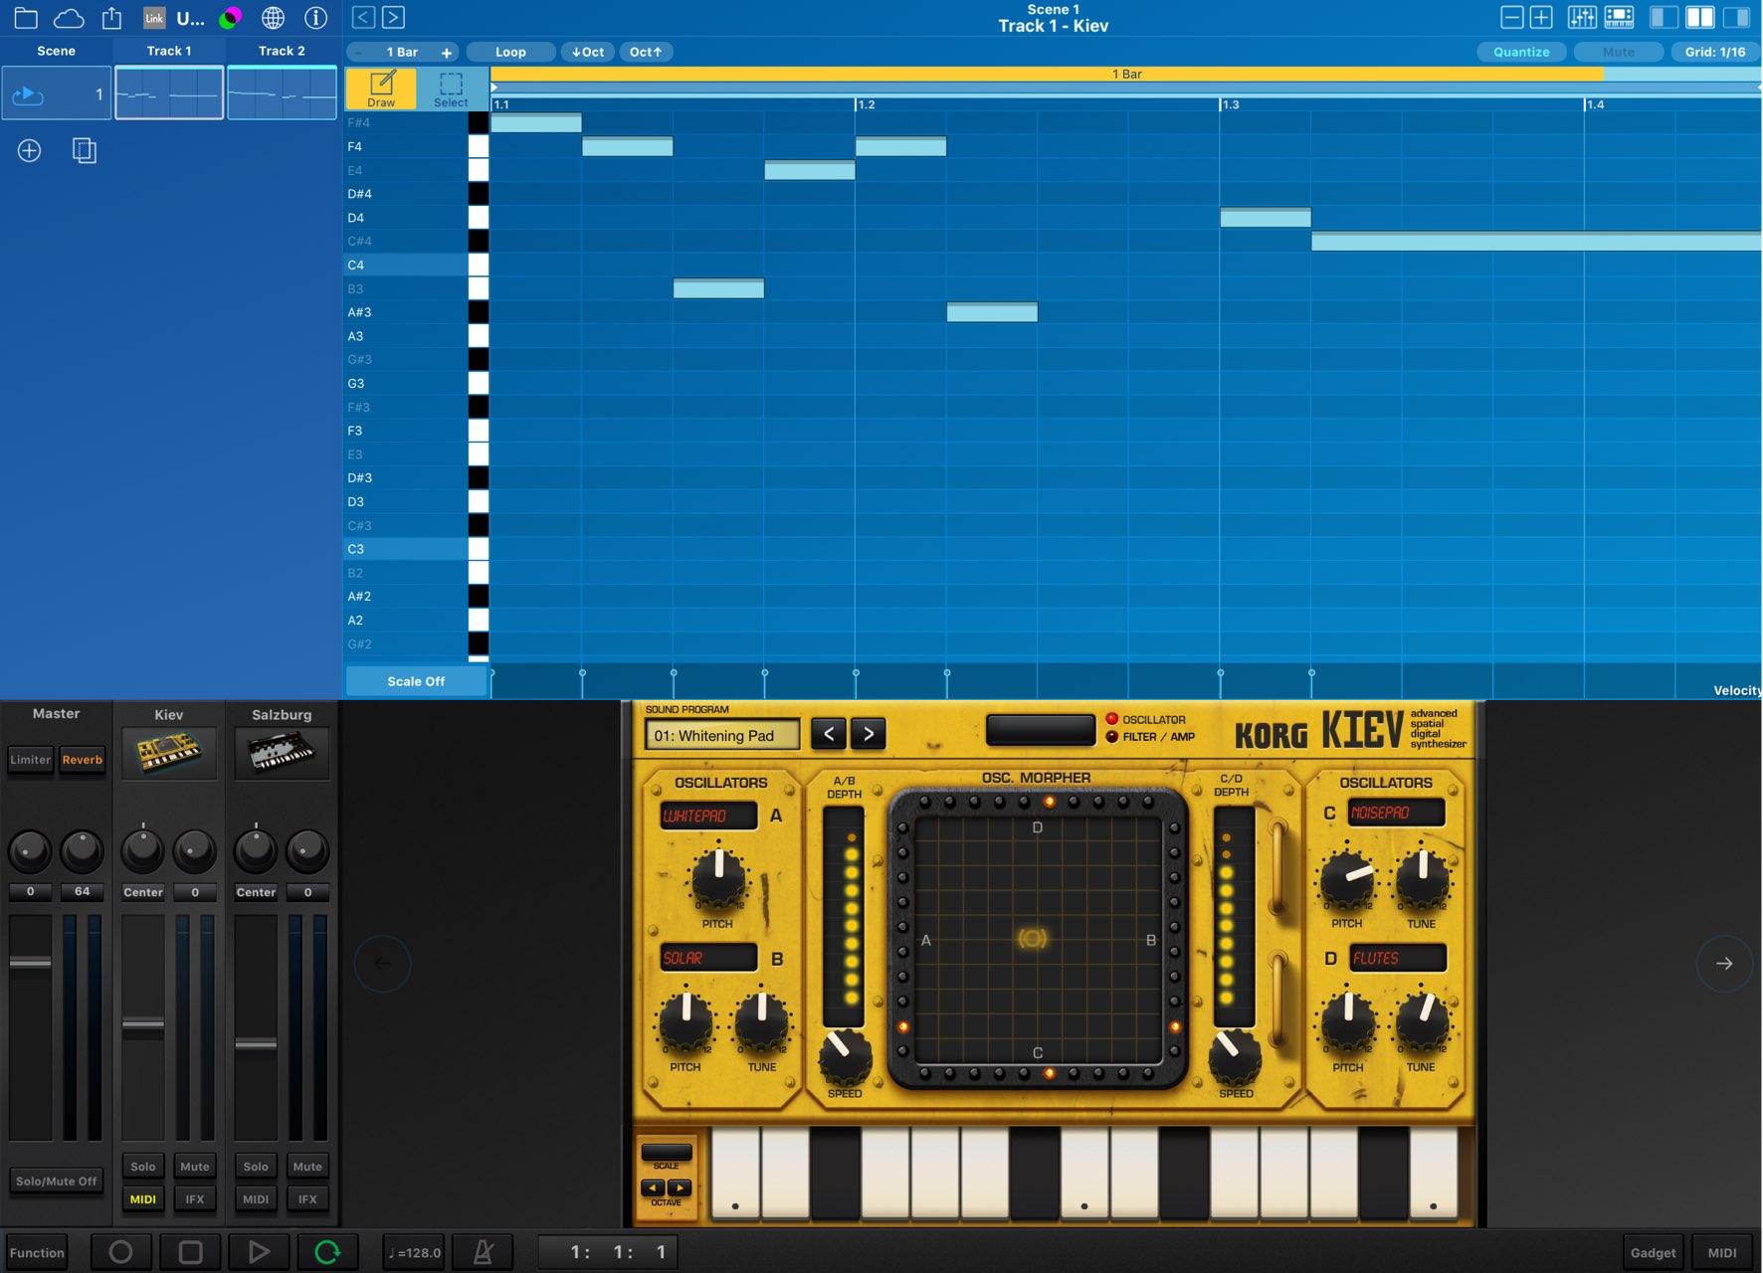This screenshot has height=1273, width=1763.
Task: Open the mixer view icon
Action: (x=1582, y=17)
